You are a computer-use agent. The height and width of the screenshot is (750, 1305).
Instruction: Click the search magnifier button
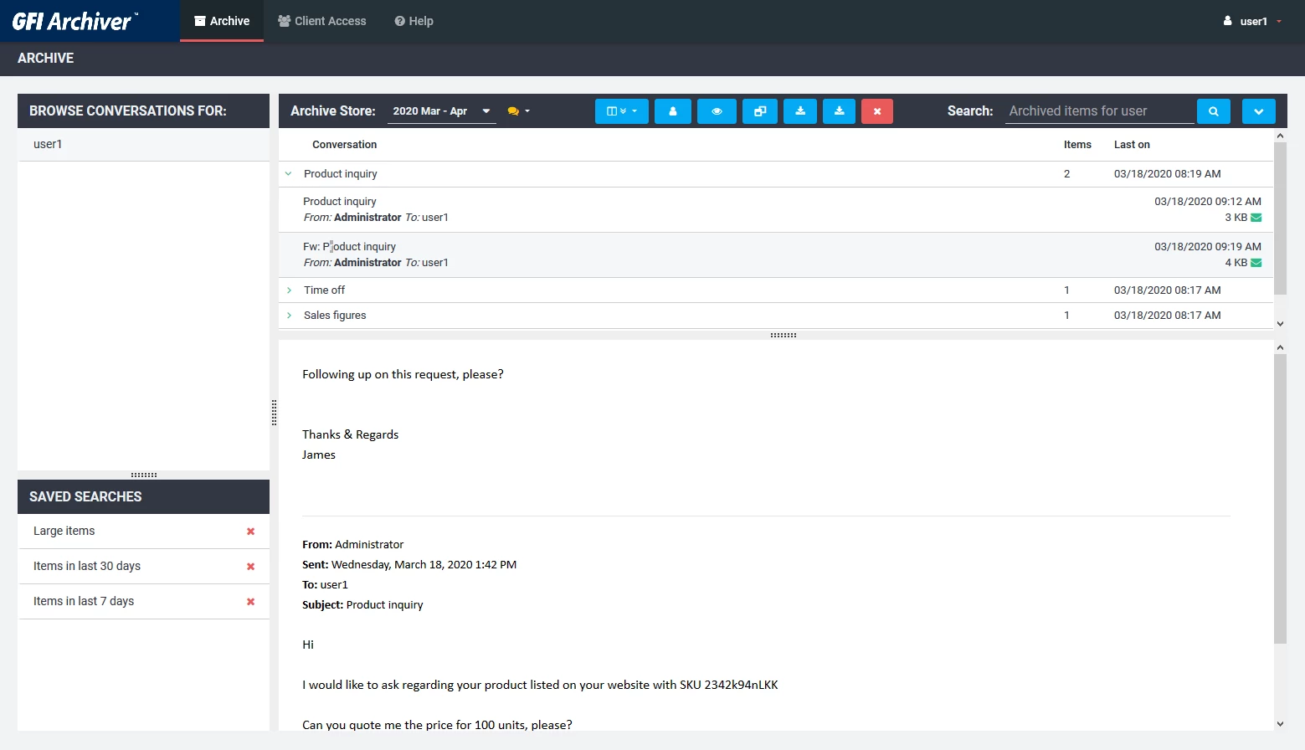1213,110
